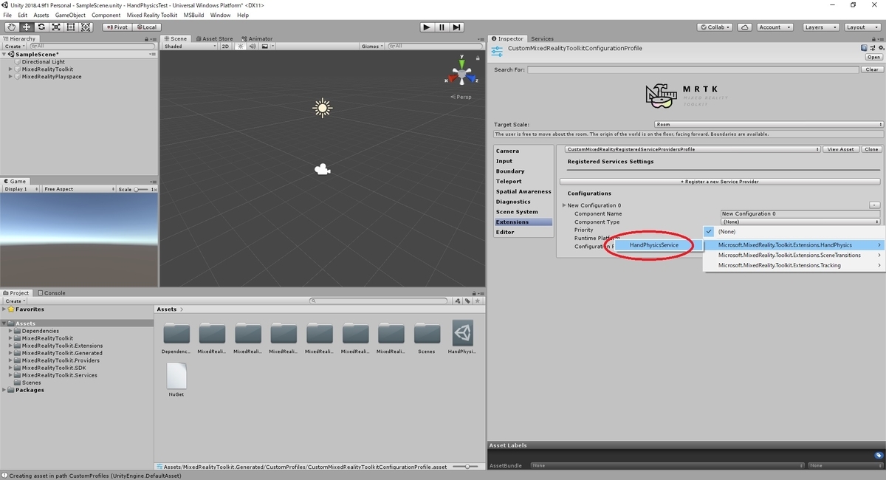Click the Clone profile button
The image size is (886, 480).
871,149
